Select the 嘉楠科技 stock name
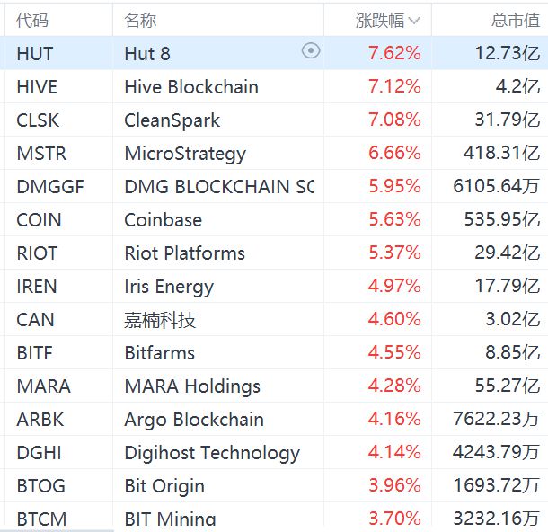Viewport: 548px width, 532px height. [160, 319]
